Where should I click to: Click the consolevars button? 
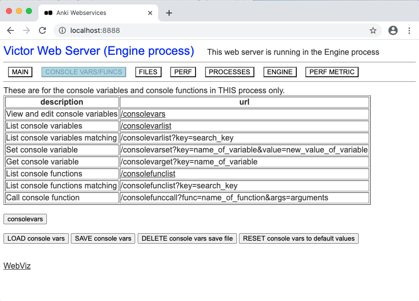point(25,219)
